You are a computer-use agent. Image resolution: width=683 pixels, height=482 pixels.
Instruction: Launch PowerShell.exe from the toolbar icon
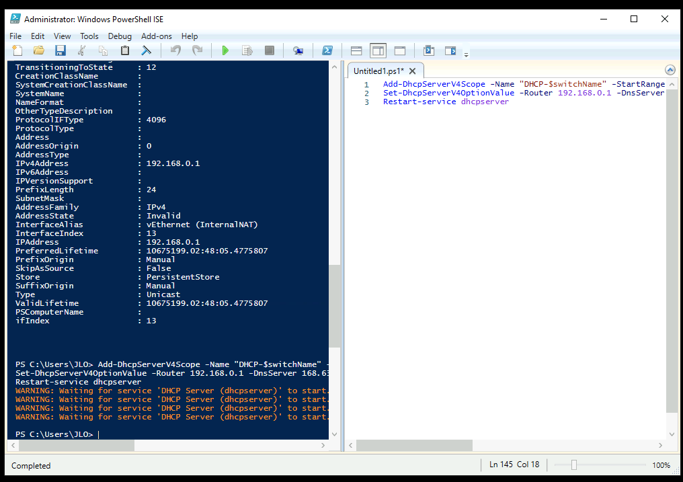327,50
